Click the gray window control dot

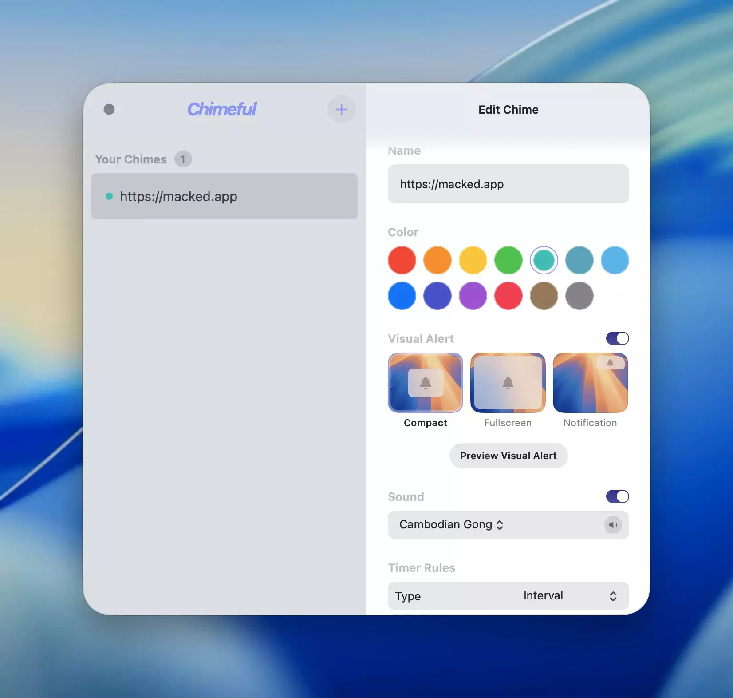[109, 109]
